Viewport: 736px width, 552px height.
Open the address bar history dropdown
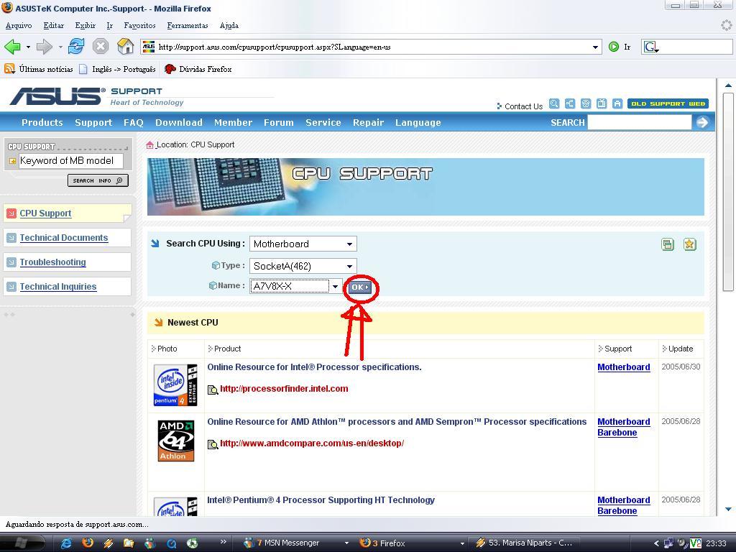595,47
